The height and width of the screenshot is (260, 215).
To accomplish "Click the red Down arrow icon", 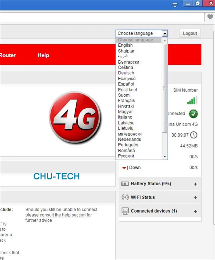I will coord(124,168).
